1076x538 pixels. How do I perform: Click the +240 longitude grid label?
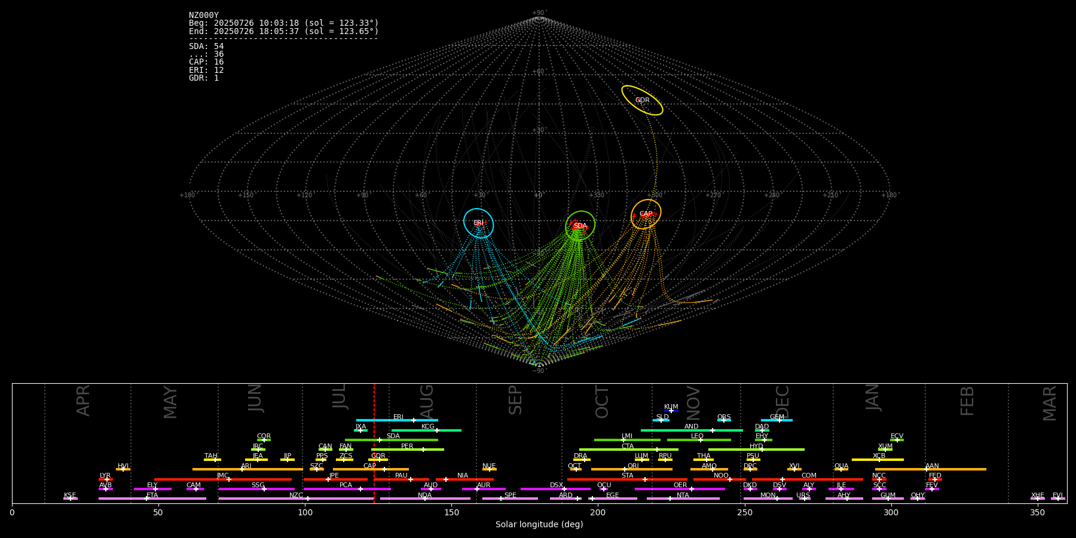(772, 195)
